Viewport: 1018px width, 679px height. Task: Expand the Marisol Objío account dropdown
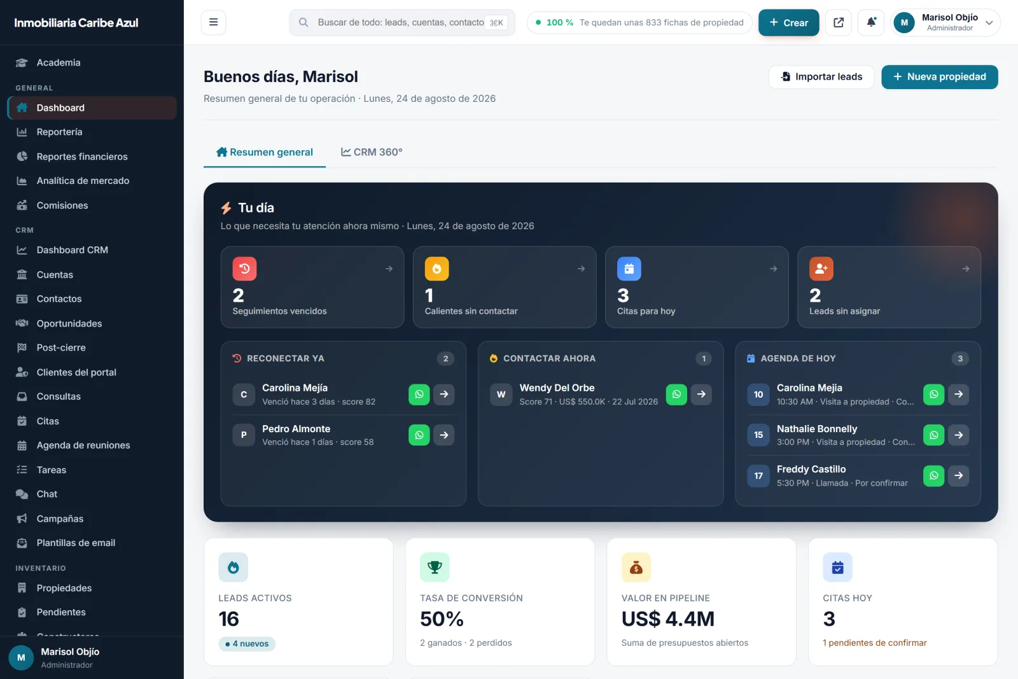[945, 22]
